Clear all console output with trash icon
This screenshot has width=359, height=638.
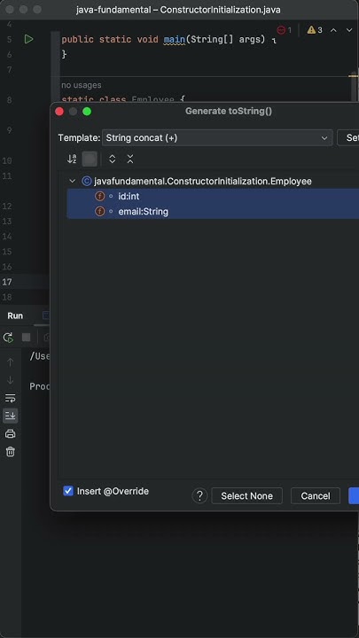[10, 451]
